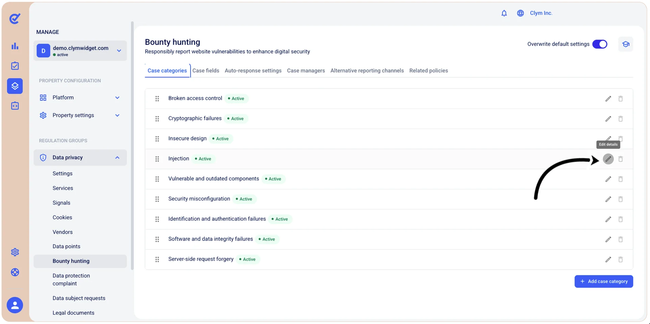
Task: Grab drag handle of Insecure design row
Action: tap(157, 139)
